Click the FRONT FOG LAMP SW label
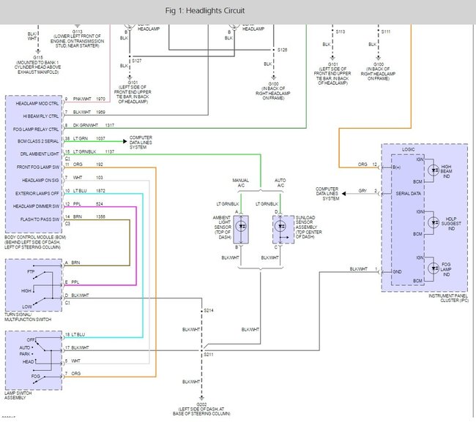Screen dimensions: 476x422 [x=38, y=167]
